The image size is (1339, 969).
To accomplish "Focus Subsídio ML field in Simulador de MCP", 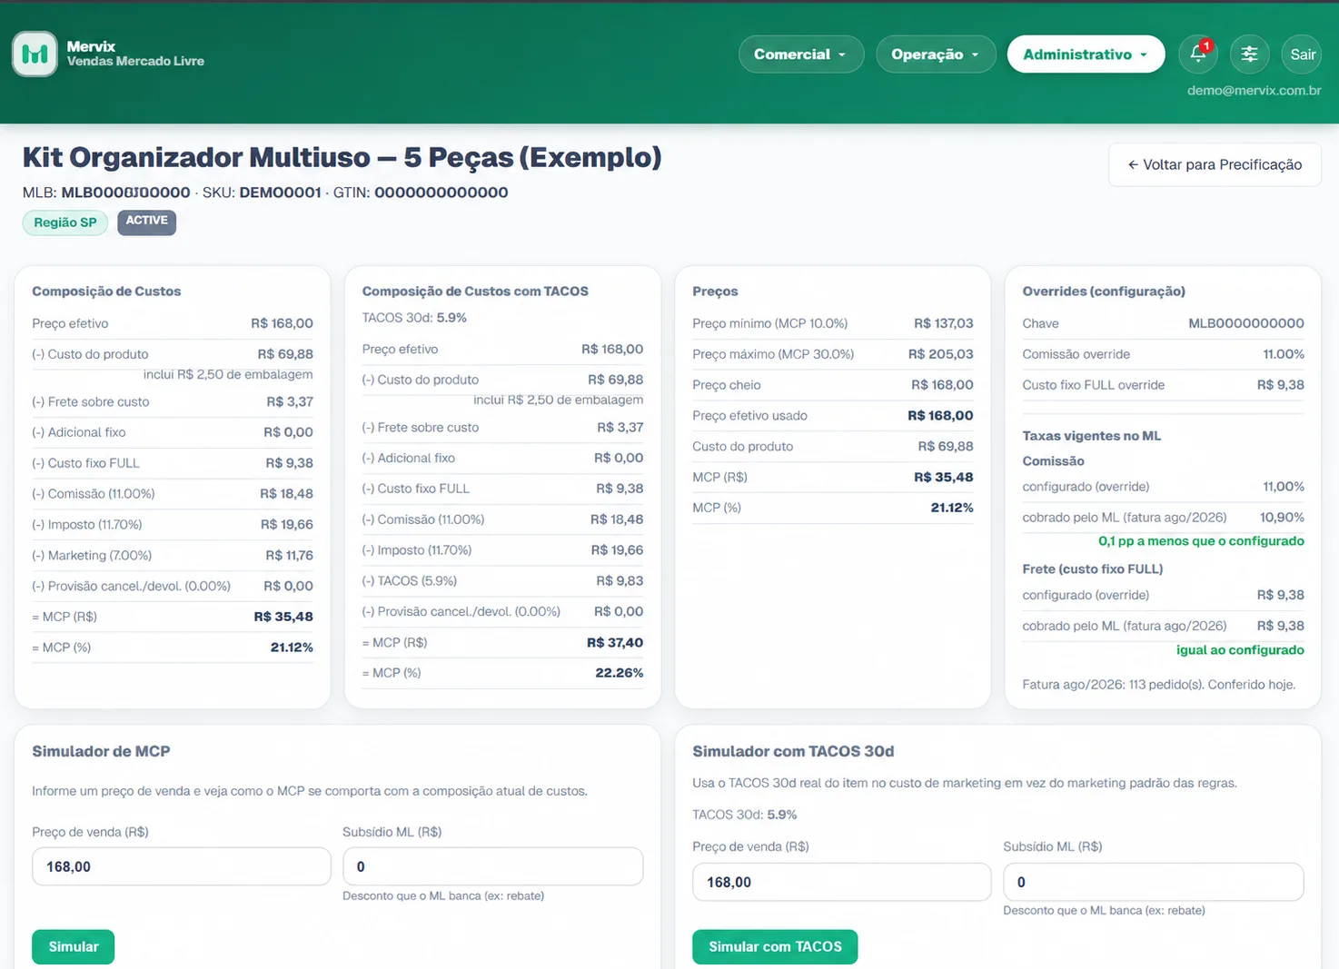I will pyautogui.click(x=492, y=866).
